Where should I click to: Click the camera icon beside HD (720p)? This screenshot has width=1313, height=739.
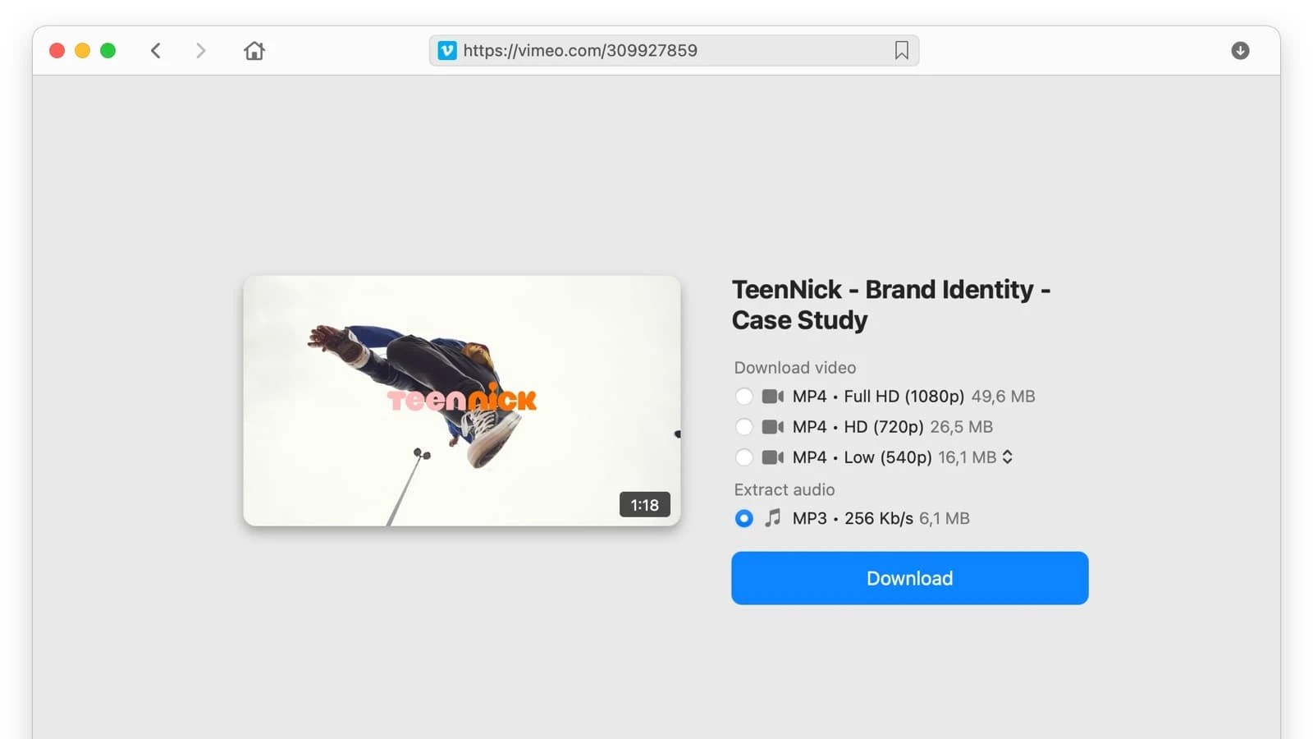pyautogui.click(x=772, y=426)
